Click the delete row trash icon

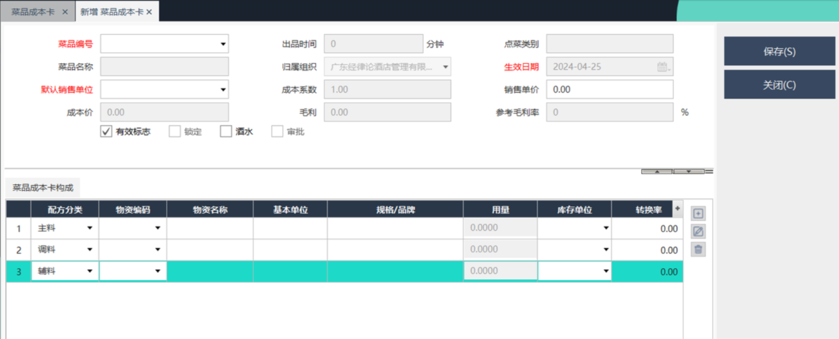click(x=698, y=250)
